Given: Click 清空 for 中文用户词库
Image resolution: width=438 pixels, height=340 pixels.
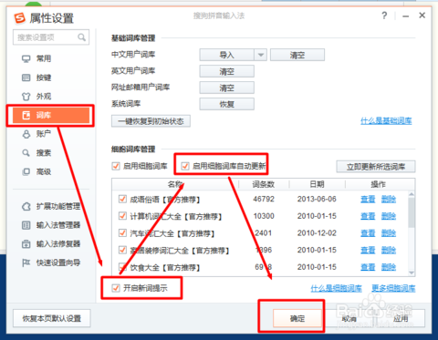Looking at the screenshot, I should coord(297,55).
